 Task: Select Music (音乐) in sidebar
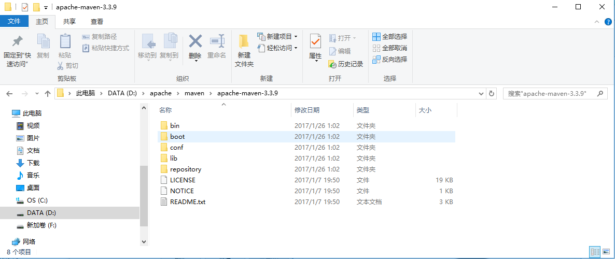tap(28, 175)
